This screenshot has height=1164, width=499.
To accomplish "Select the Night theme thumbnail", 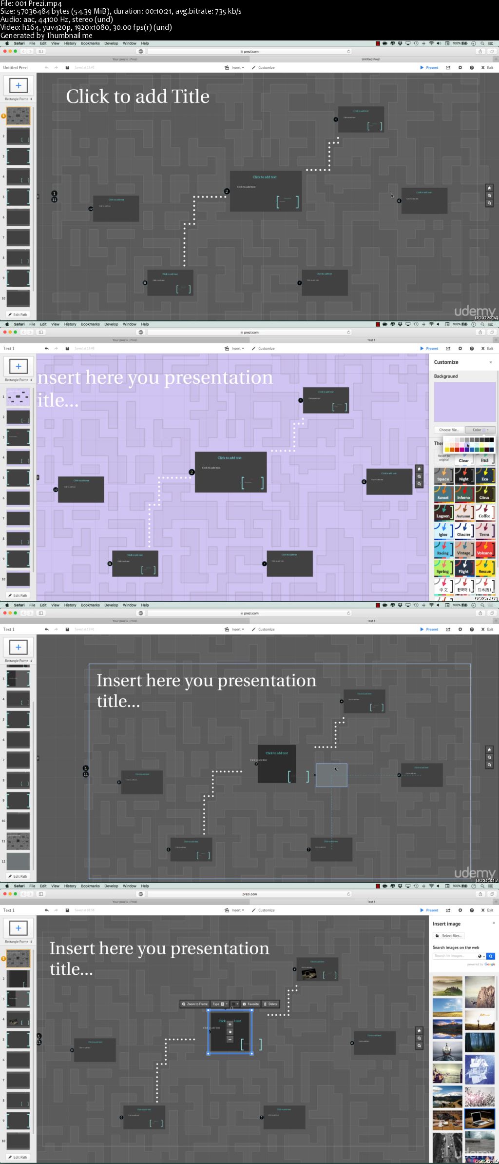I will pos(464,475).
